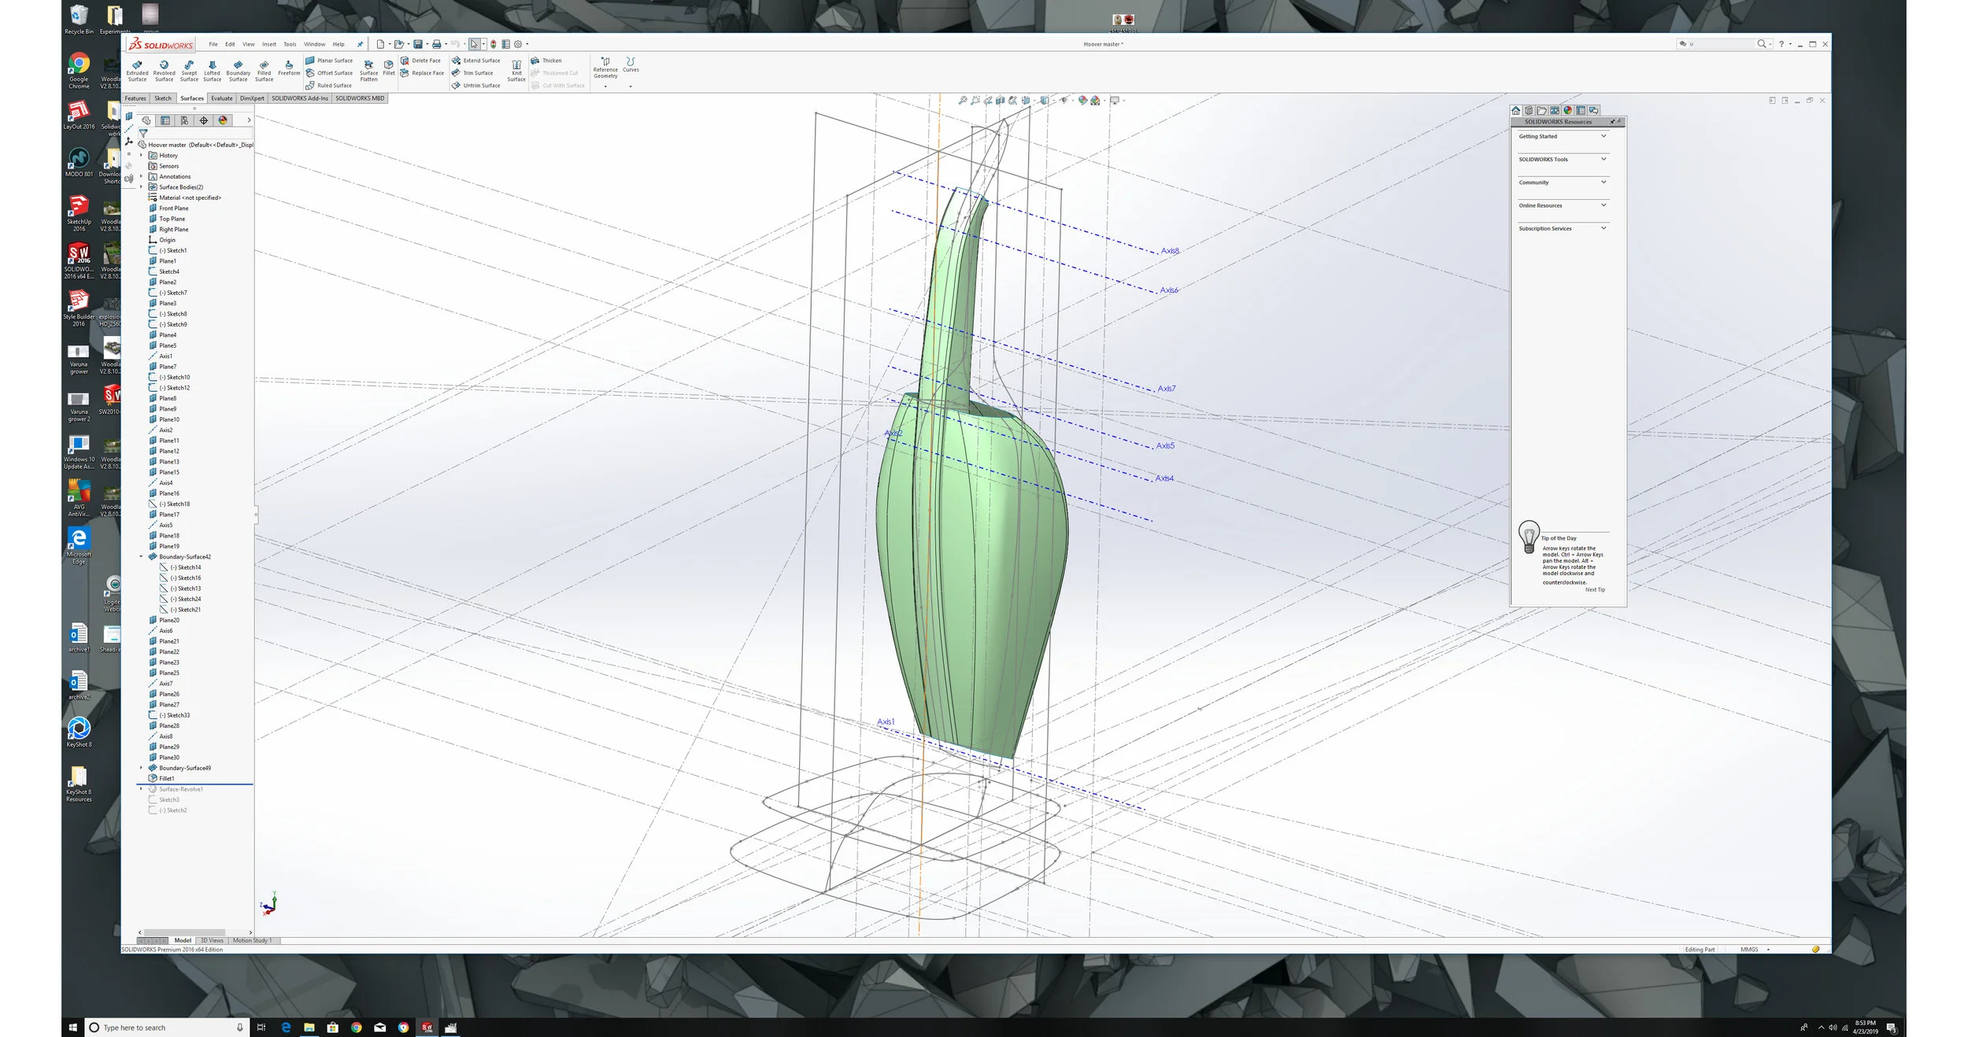
Task: Activate the Lofted Surface tool
Action: click(213, 69)
